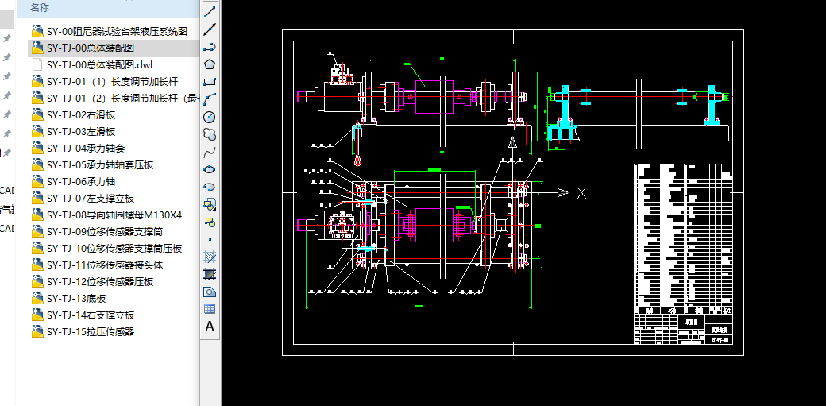Select the Polygon tool

[210, 64]
